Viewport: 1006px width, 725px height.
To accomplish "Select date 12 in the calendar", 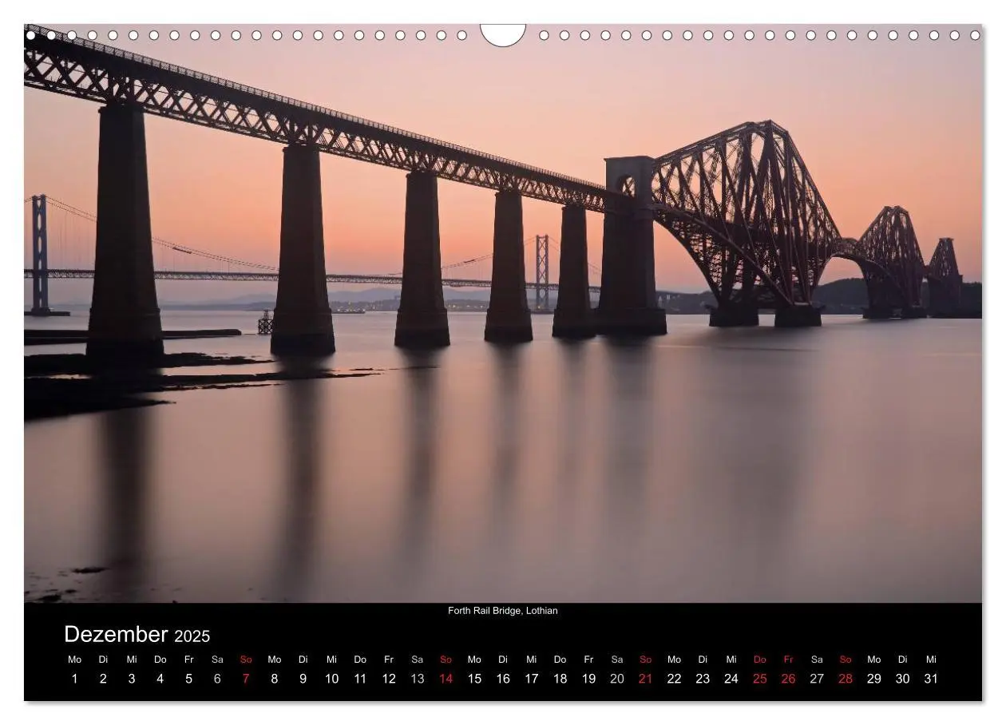I will 389,679.
